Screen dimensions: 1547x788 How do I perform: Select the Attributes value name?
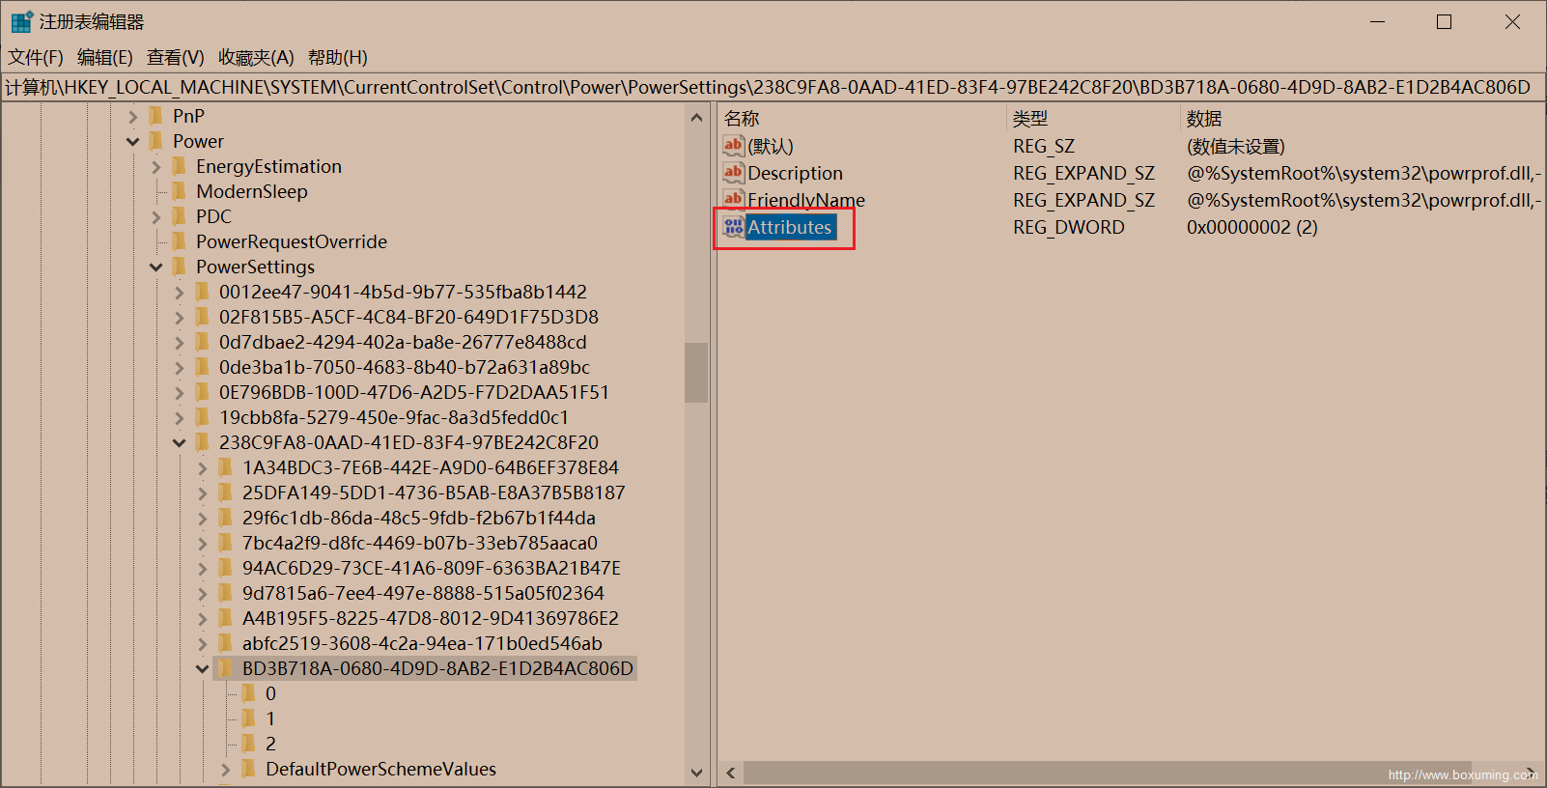click(x=790, y=227)
